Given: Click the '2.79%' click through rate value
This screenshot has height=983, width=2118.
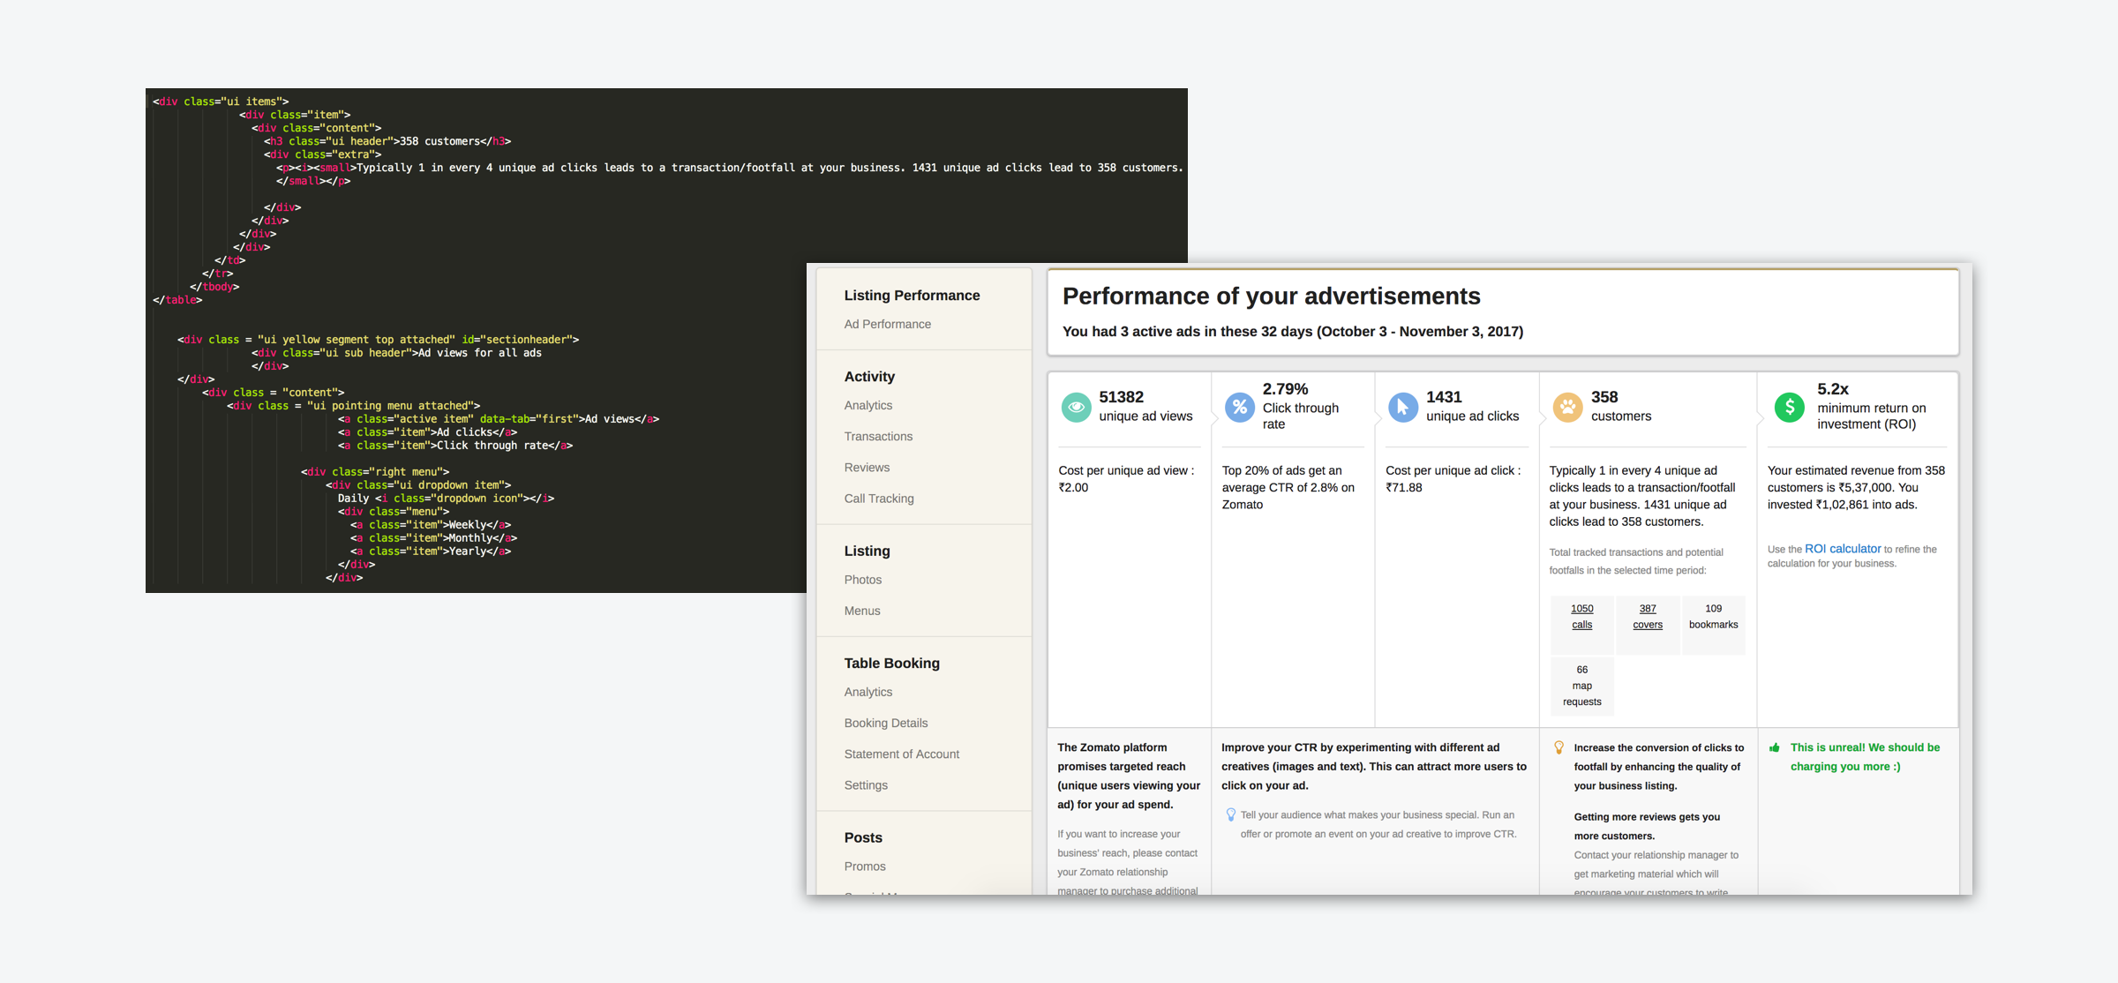Looking at the screenshot, I should pyautogui.click(x=1285, y=389).
